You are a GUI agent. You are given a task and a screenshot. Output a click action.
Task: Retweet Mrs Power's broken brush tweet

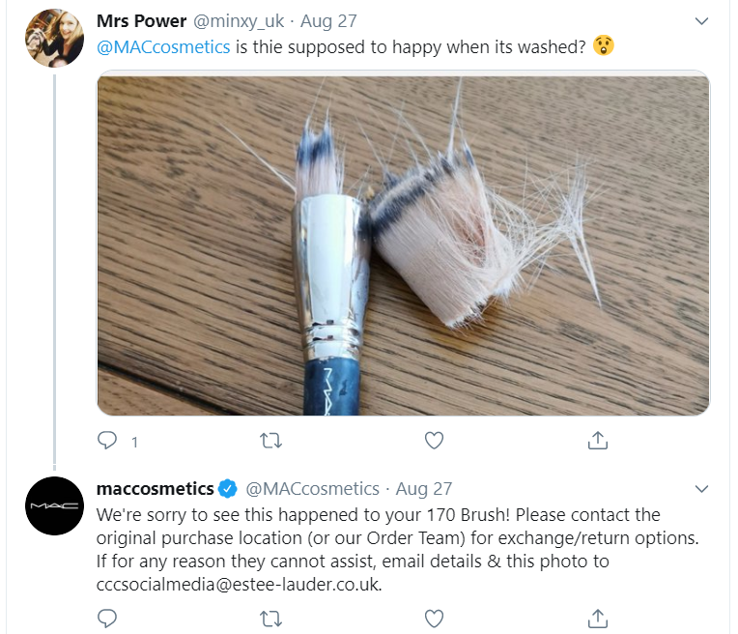pyautogui.click(x=271, y=441)
